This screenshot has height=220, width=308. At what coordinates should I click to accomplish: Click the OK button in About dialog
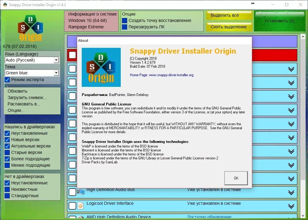click(236, 178)
